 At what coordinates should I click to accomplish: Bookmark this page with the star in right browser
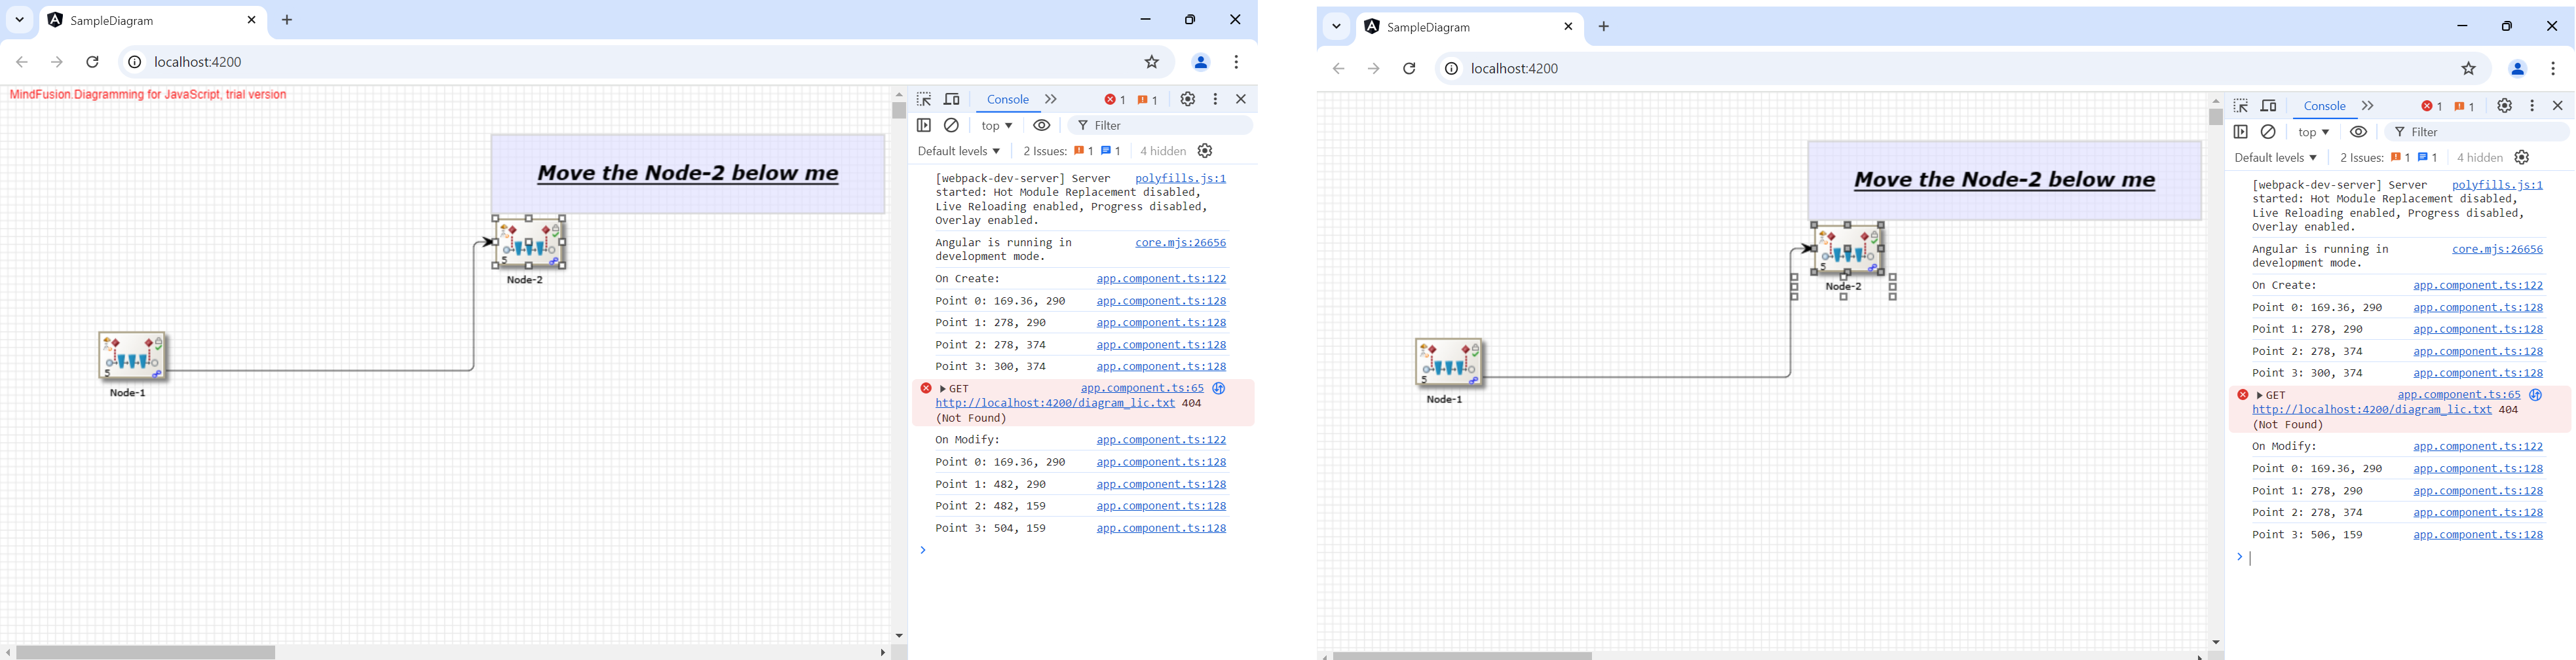click(2468, 69)
